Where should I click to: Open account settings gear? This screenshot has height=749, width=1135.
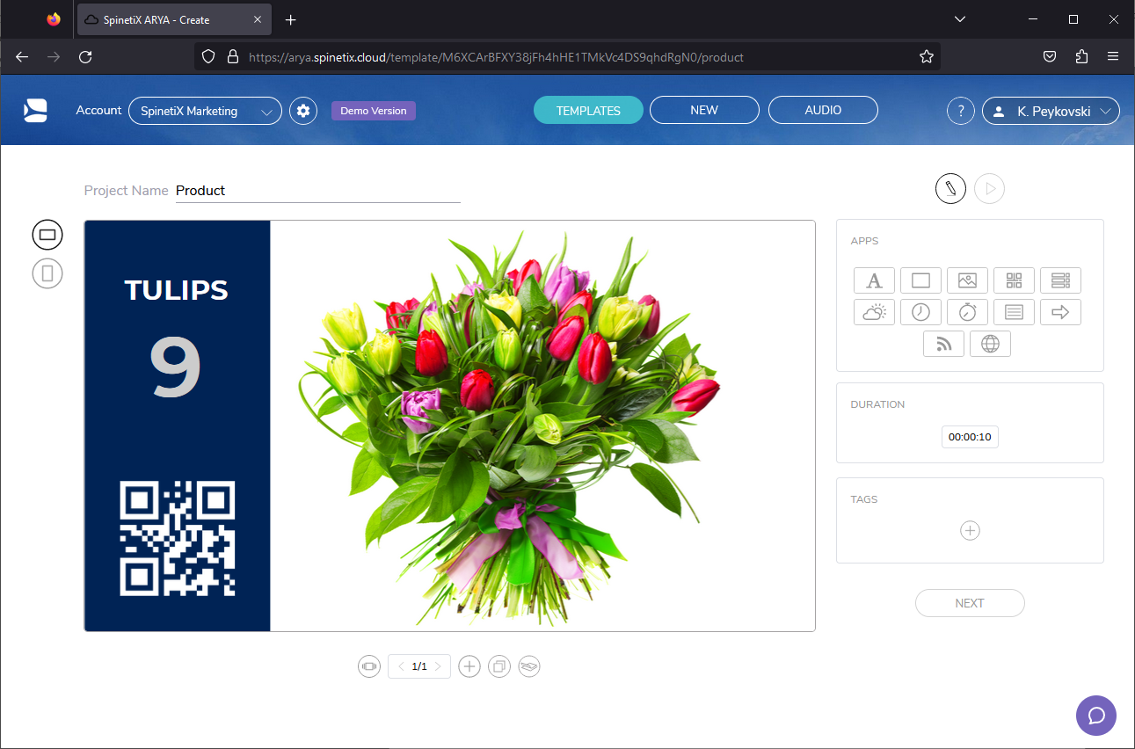click(302, 110)
